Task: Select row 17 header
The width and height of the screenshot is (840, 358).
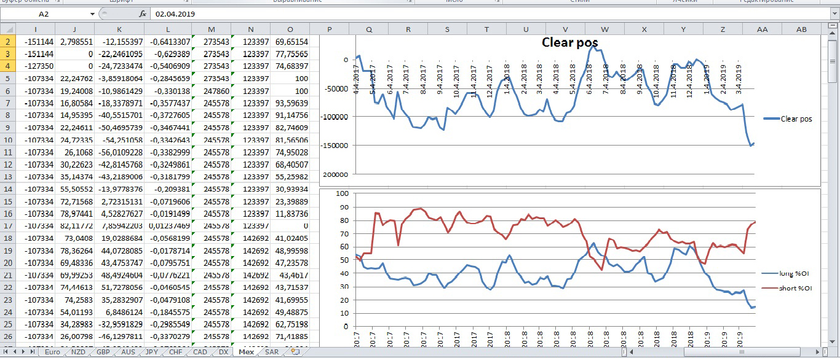Action: pos(7,226)
